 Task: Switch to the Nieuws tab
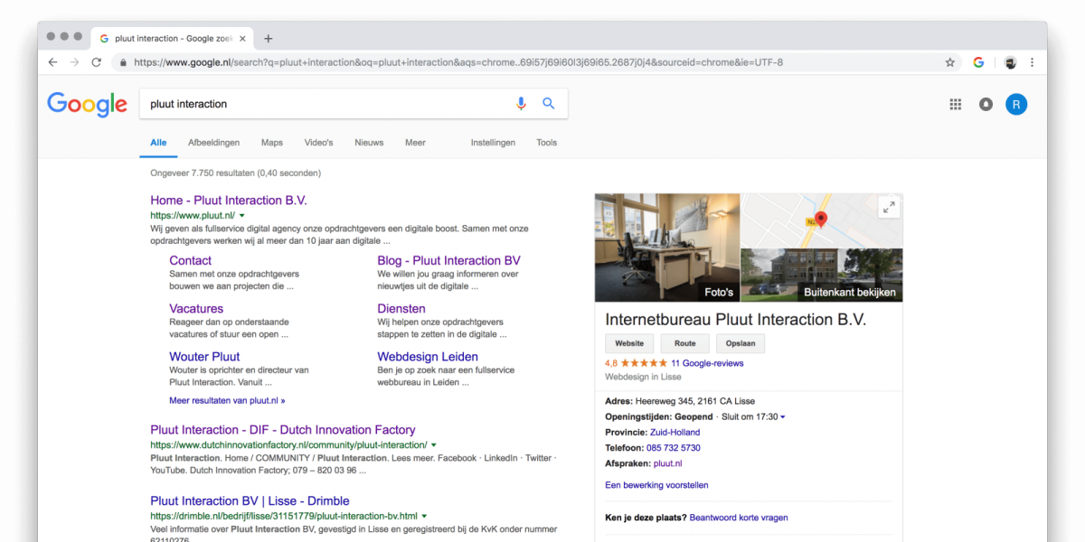(369, 143)
